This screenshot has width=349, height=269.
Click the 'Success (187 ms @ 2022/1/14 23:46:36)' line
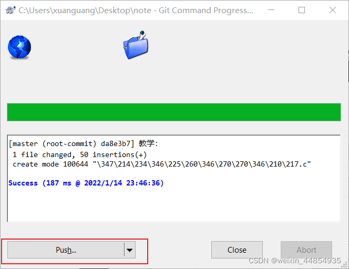[x=86, y=183]
